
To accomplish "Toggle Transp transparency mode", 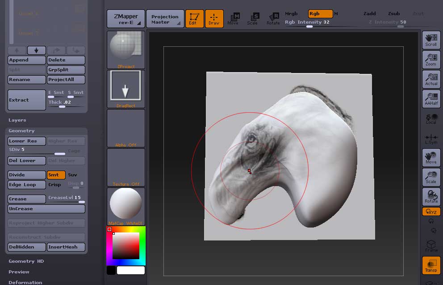I will (431, 265).
